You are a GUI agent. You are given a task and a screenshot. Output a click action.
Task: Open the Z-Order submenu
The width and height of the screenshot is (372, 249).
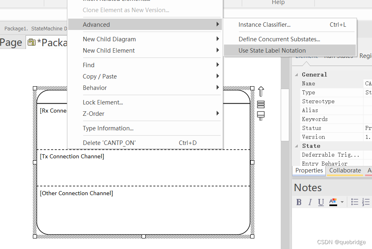pyautogui.click(x=145, y=114)
